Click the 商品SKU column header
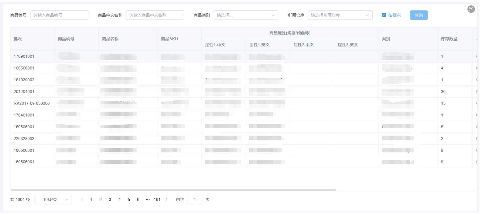480x214 pixels. pyautogui.click(x=179, y=39)
